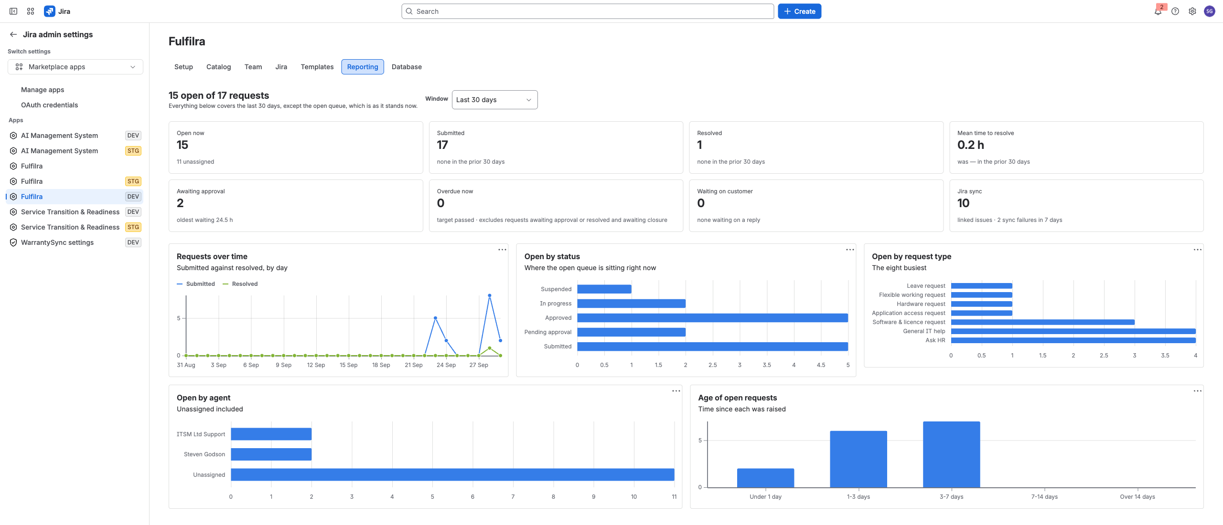This screenshot has width=1223, height=525.
Task: Click the Jira logo
Action: coord(57,11)
